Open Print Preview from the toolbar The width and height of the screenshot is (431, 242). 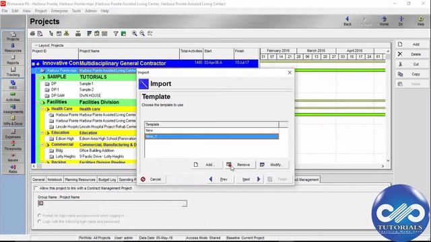40,34
